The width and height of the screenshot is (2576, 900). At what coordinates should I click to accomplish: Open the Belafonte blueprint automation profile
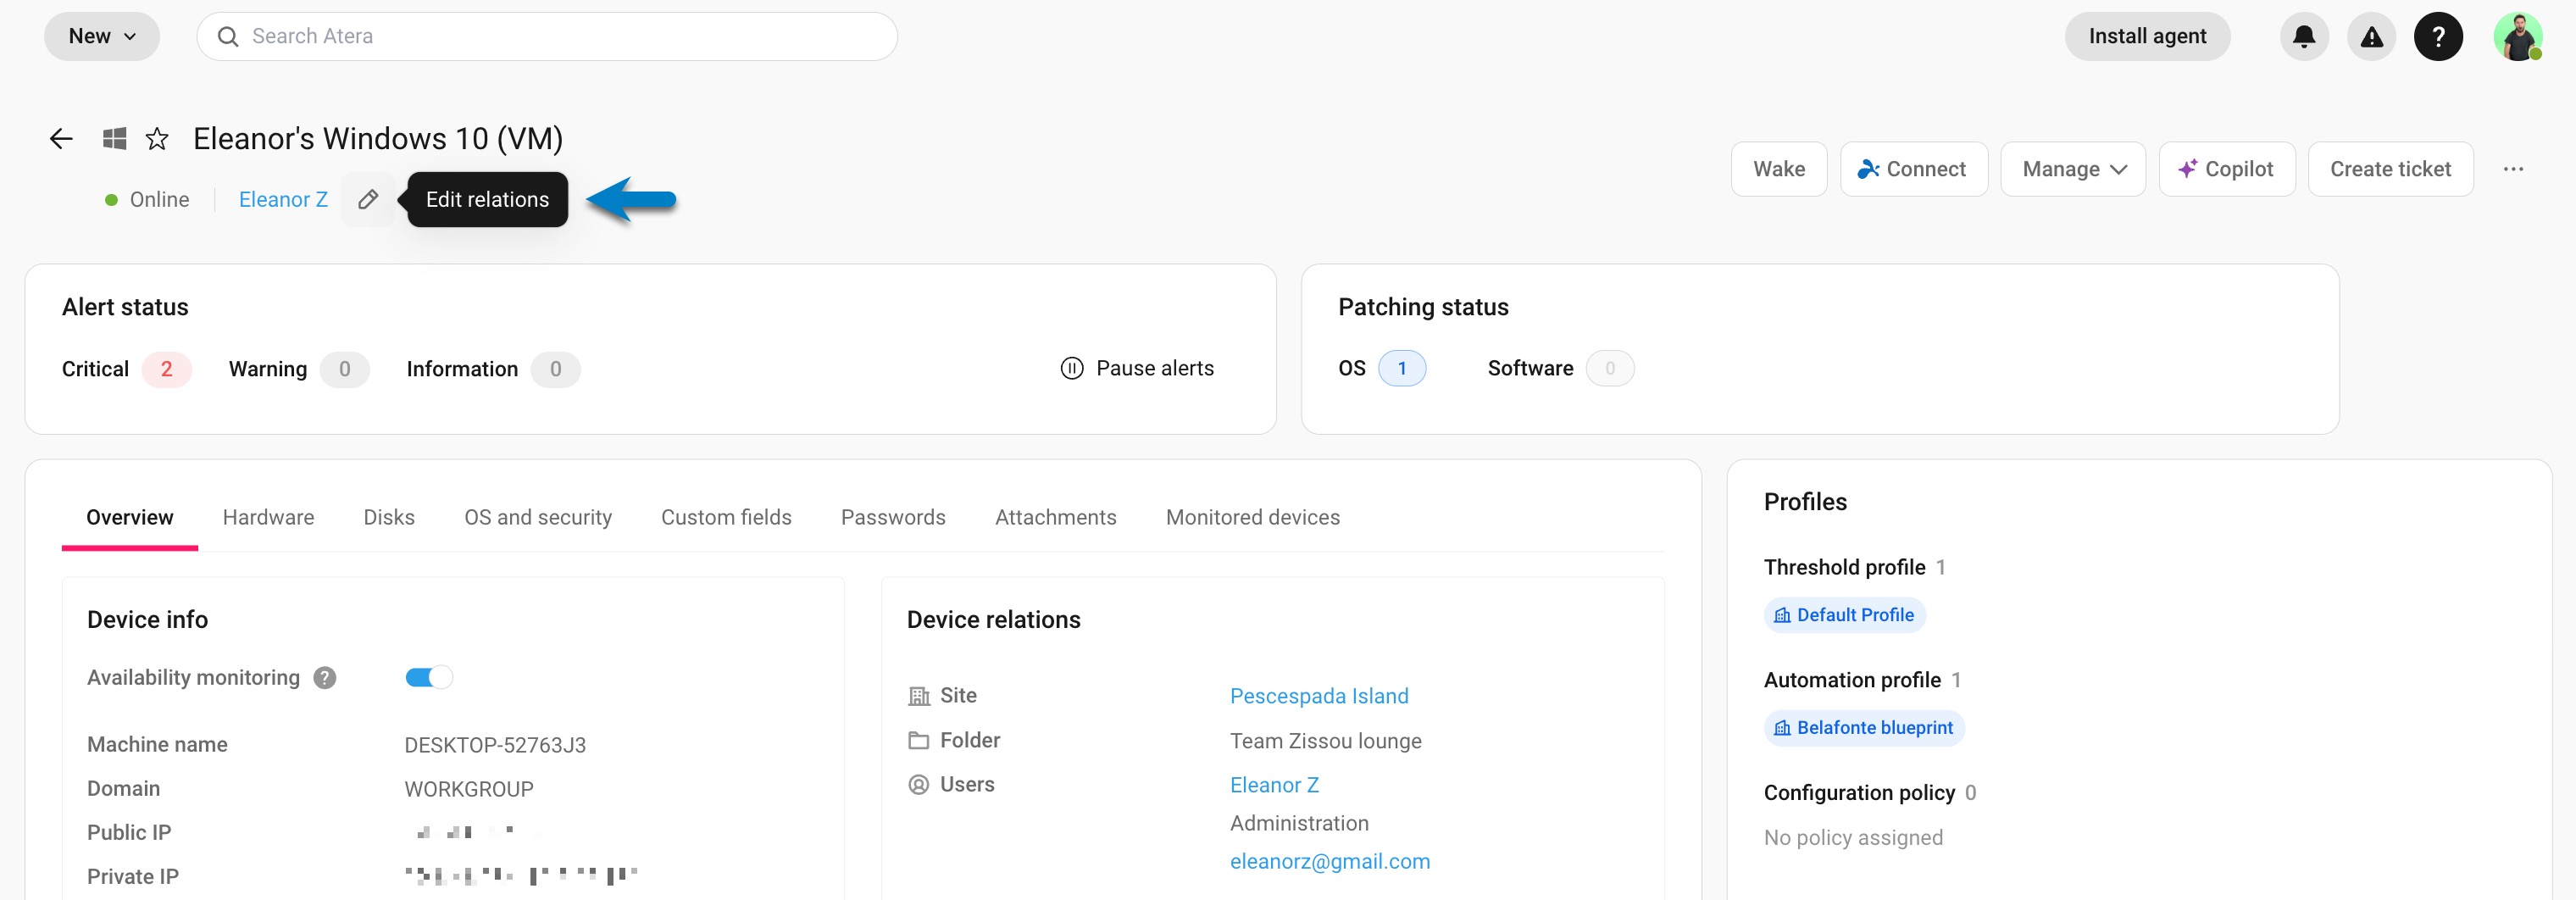pyautogui.click(x=1864, y=728)
